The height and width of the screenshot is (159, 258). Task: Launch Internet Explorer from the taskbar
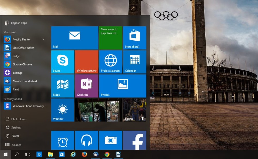coord(73,154)
